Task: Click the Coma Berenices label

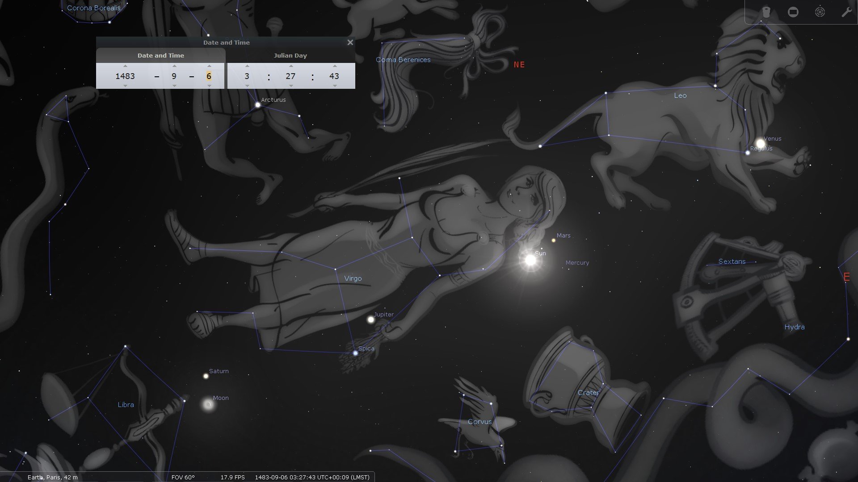Action: [403, 60]
